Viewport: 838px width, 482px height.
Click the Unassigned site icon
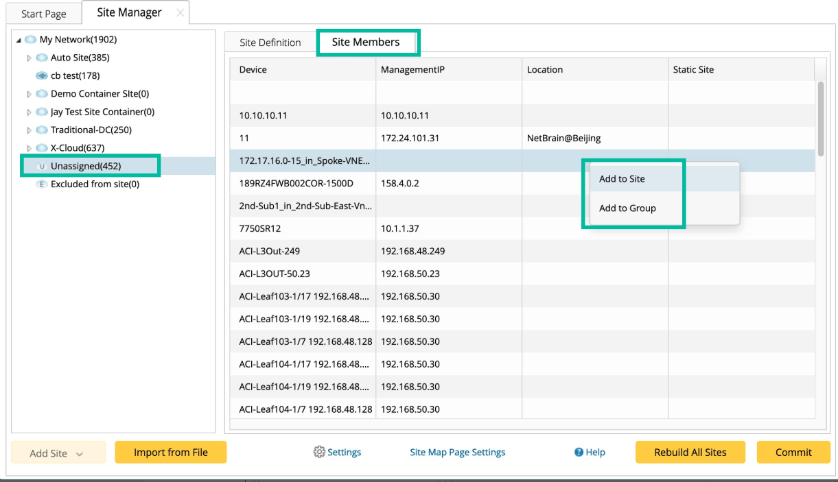pos(42,166)
